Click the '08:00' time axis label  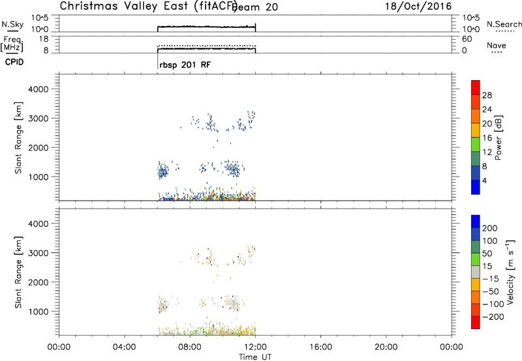click(189, 347)
